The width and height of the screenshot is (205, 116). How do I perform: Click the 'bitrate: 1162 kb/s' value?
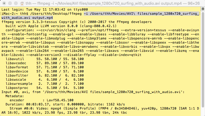click(106, 104)
